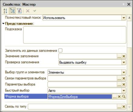
Task: Click the ФормаДляВыбора value field
Action: pos(80,97)
